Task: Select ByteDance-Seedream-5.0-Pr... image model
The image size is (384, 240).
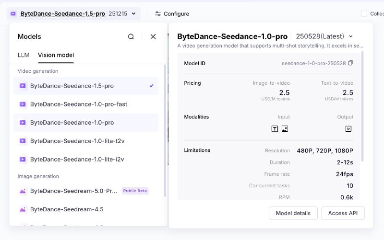Action: 86,191
